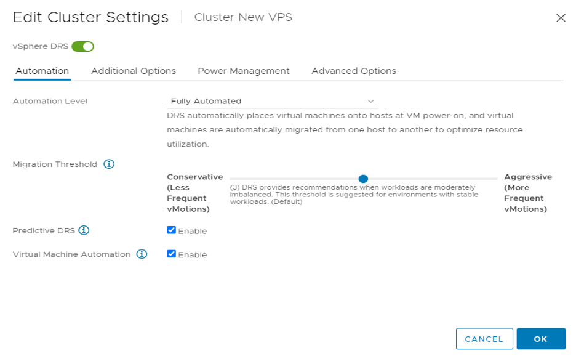The width and height of the screenshot is (576, 356).
Task: Uncheck the Virtual Machine Automation Enable checkbox
Action: [172, 254]
